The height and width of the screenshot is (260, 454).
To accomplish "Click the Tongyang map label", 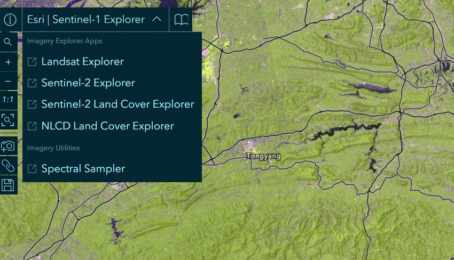I will [263, 156].
